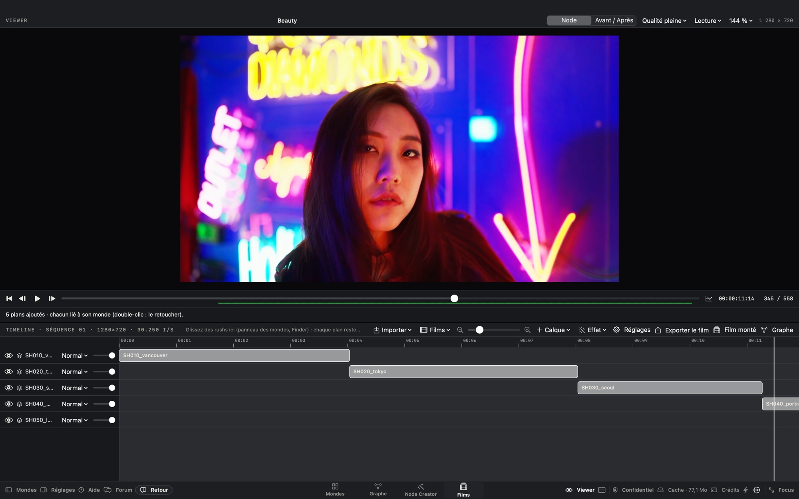
Task: Click the timeline zoom slider handle
Action: [479, 330]
